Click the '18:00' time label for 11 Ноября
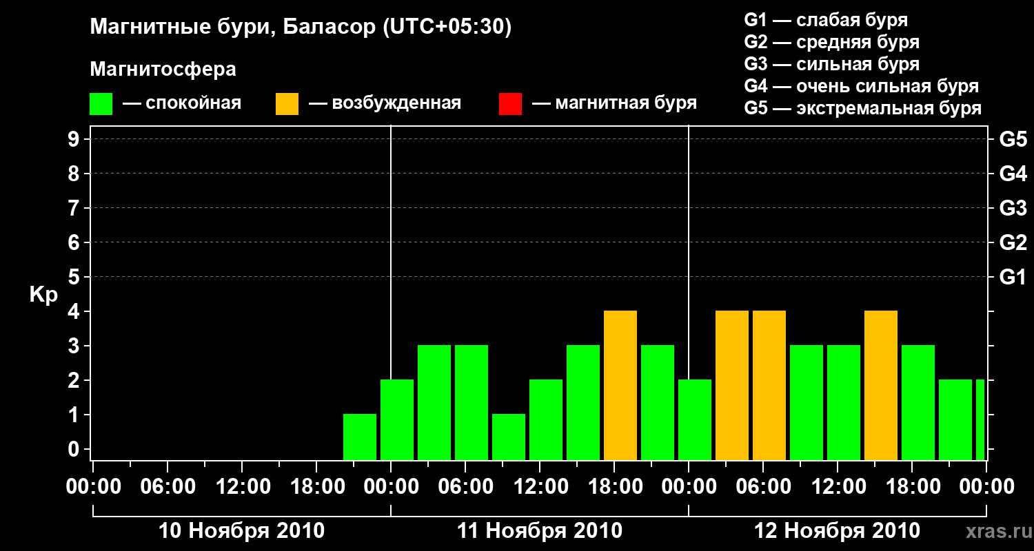This screenshot has width=1034, height=551. 614,486
